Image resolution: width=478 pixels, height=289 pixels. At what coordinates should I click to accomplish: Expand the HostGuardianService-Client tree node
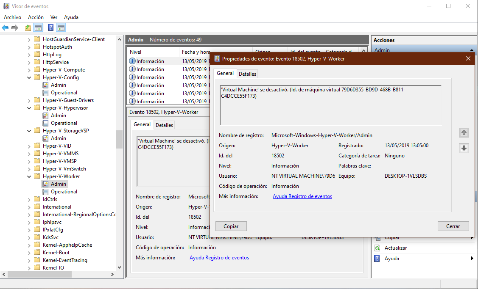(x=29, y=39)
